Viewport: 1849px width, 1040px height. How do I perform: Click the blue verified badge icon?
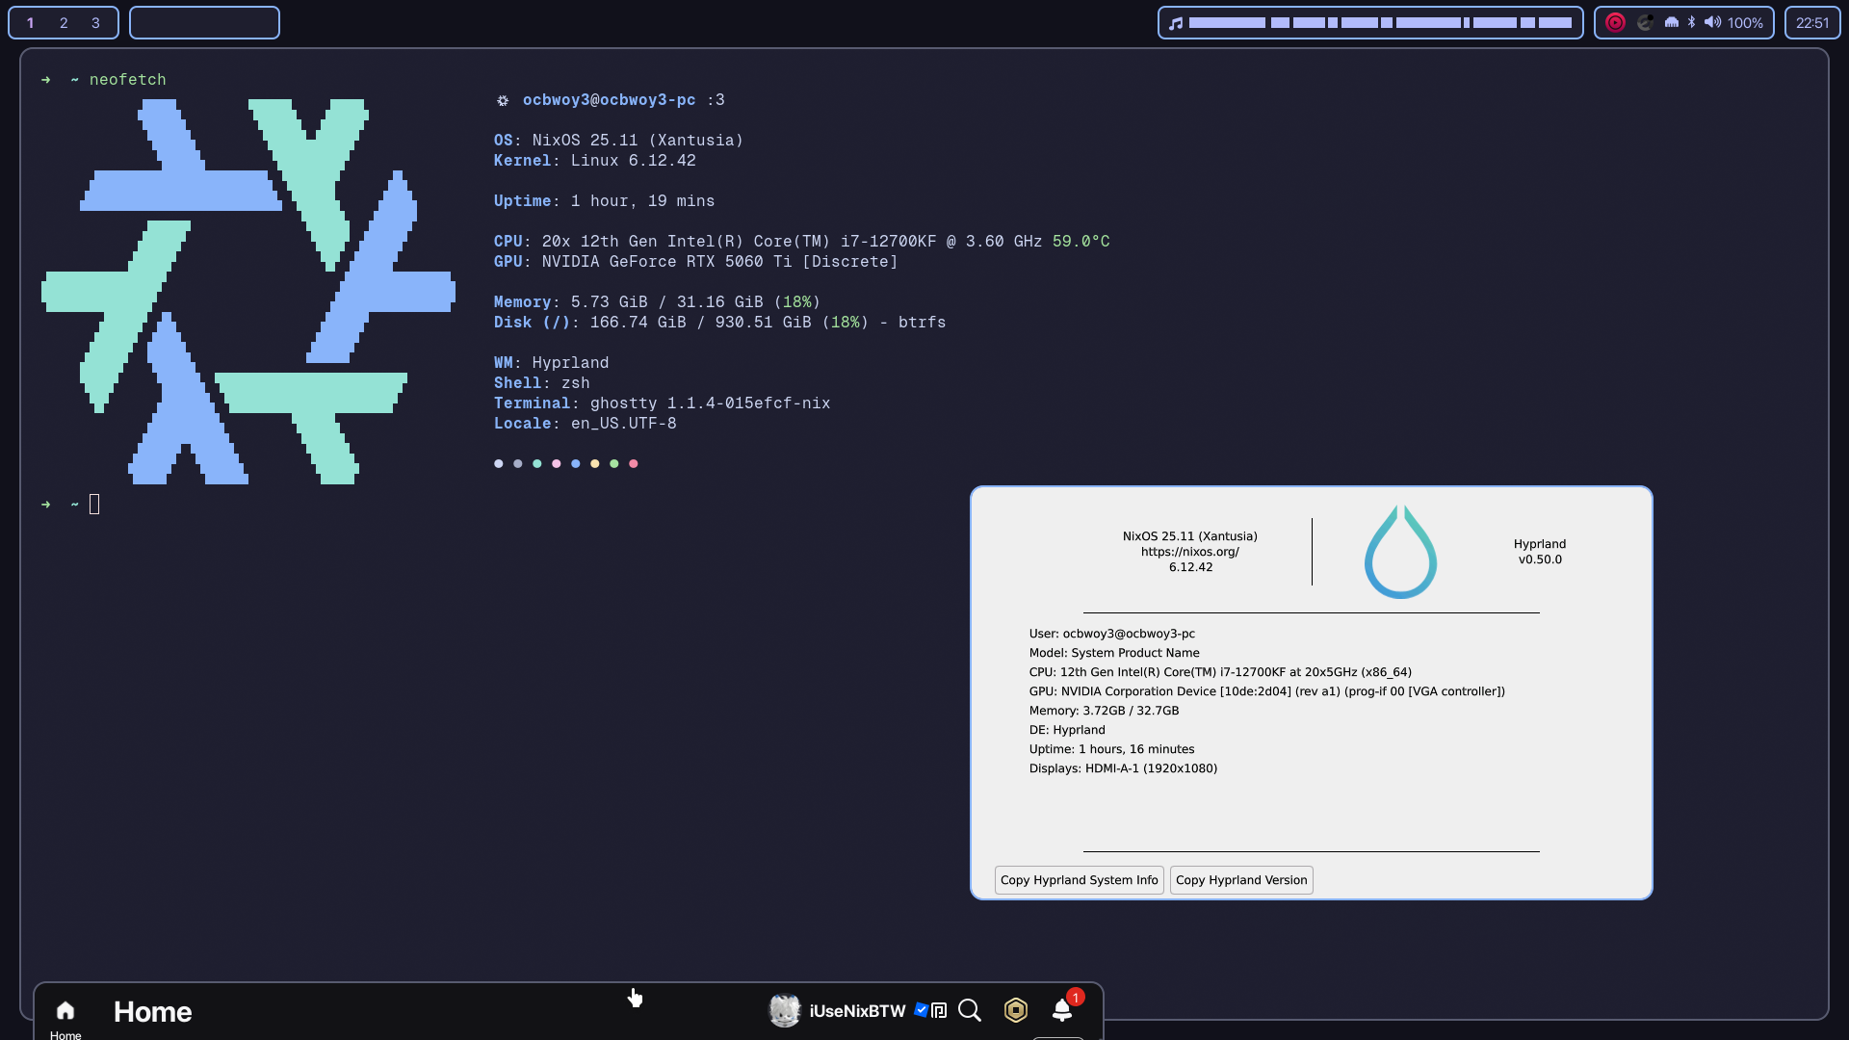(x=921, y=1010)
